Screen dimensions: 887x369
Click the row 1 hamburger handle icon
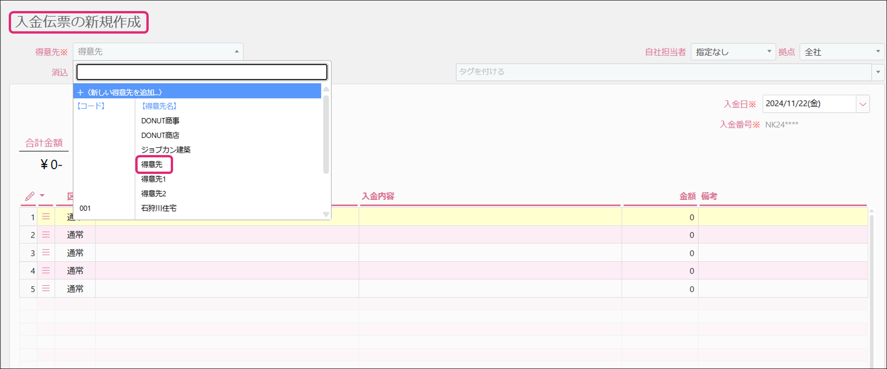pos(46,217)
